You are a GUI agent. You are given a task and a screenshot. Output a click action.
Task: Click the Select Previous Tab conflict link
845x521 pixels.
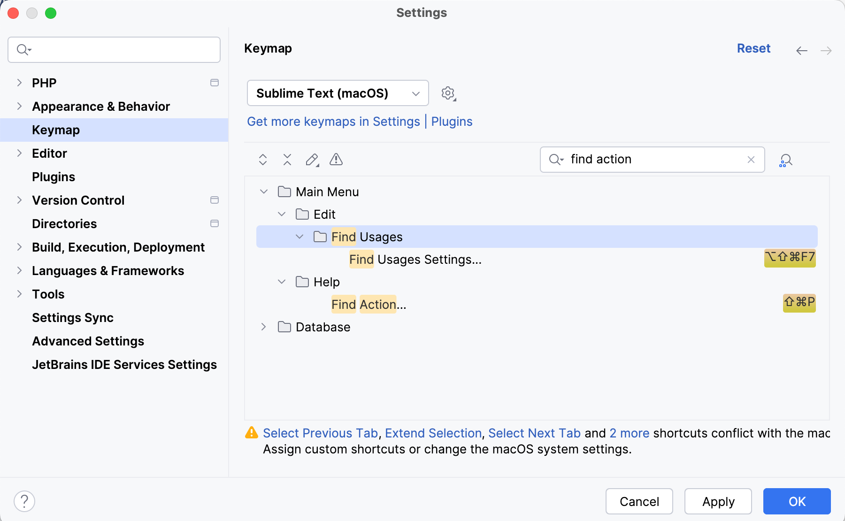tap(321, 433)
